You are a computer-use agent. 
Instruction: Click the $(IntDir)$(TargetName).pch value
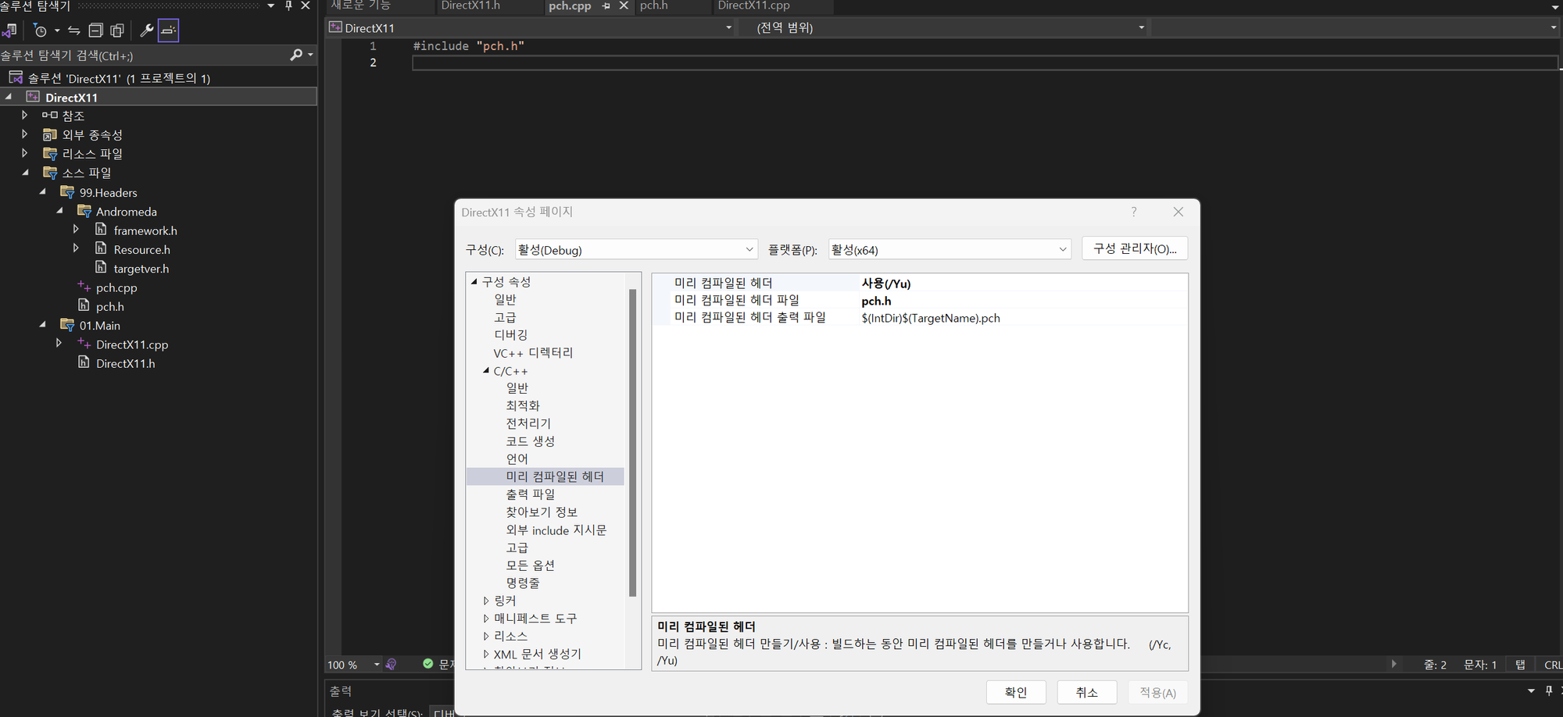click(931, 318)
